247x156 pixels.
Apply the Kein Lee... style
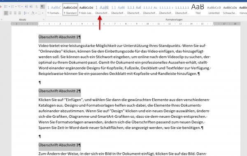point(86,10)
